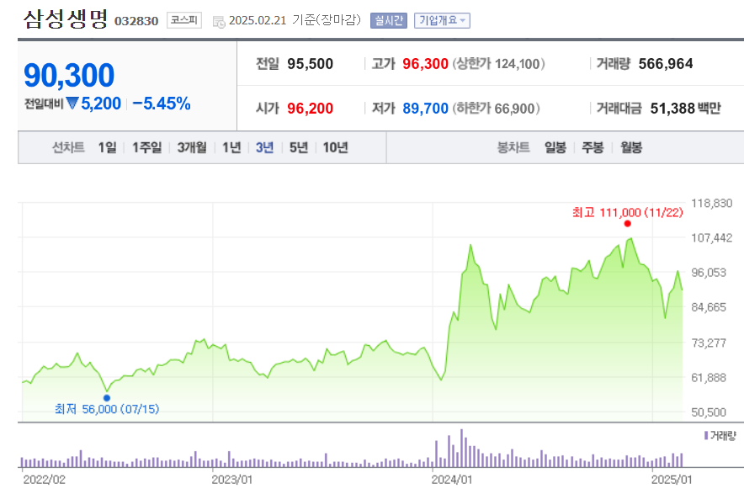
Task: Click the 73,277 y-axis label
Action: [709, 343]
